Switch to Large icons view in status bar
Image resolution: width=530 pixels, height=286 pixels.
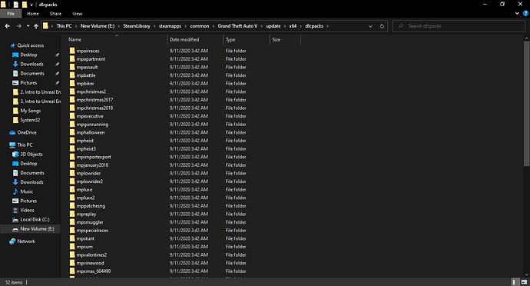(x=525, y=282)
